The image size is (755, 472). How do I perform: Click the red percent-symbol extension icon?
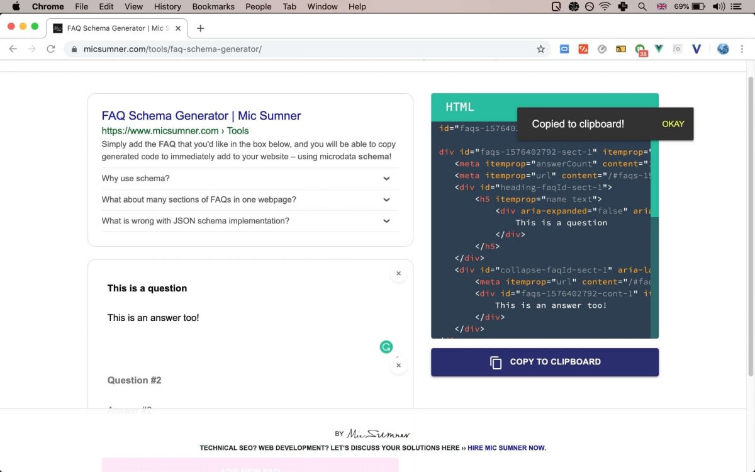pyautogui.click(x=583, y=49)
